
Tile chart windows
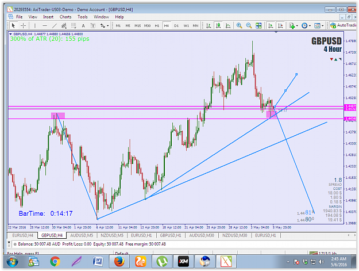click(x=258, y=25)
